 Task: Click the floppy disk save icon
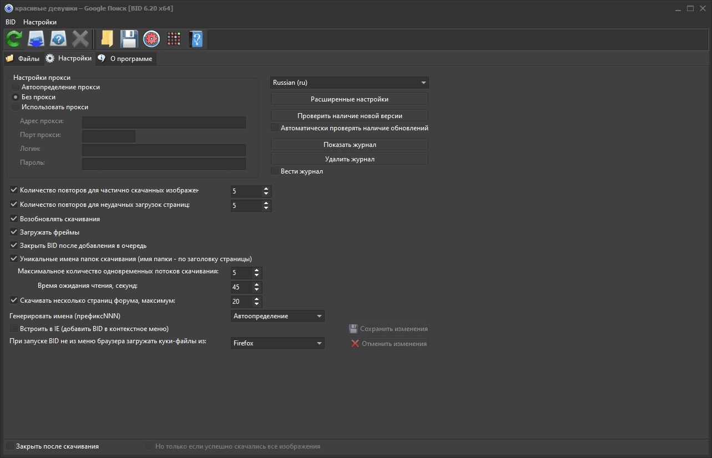click(x=129, y=39)
